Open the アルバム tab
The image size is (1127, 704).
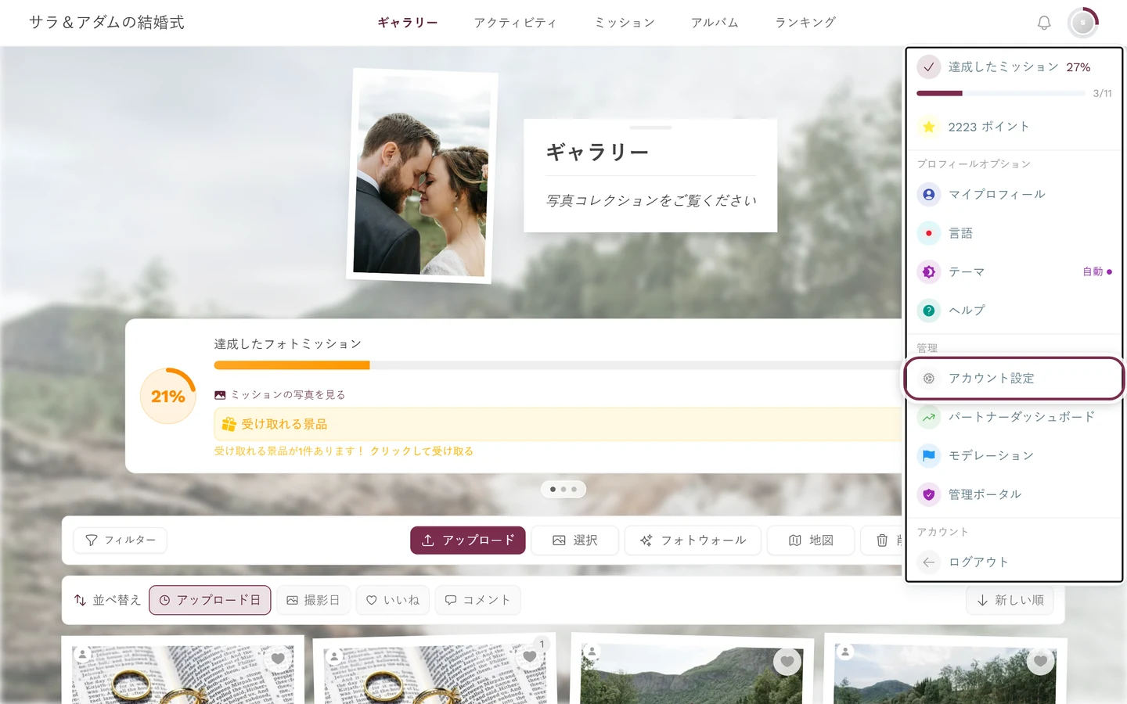[x=715, y=23]
